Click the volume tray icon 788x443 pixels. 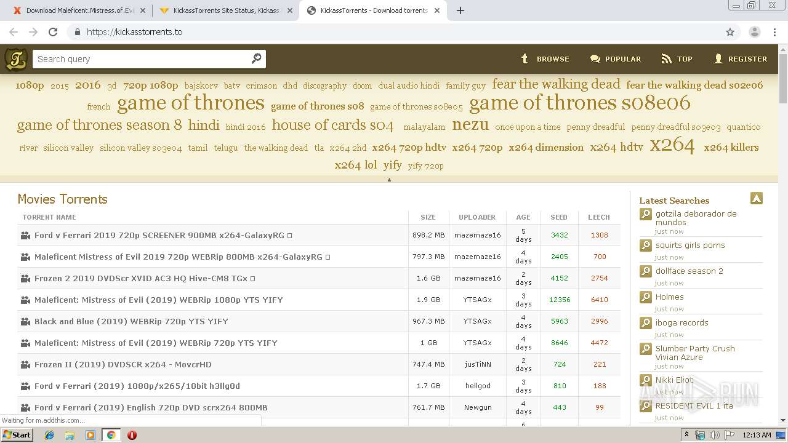click(715, 435)
